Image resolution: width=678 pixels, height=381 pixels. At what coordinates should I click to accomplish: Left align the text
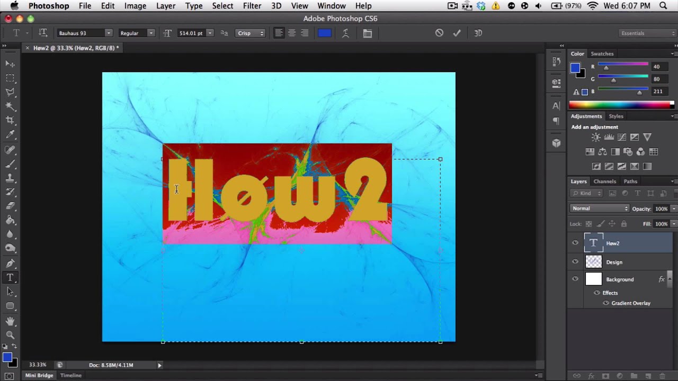pyautogui.click(x=279, y=33)
